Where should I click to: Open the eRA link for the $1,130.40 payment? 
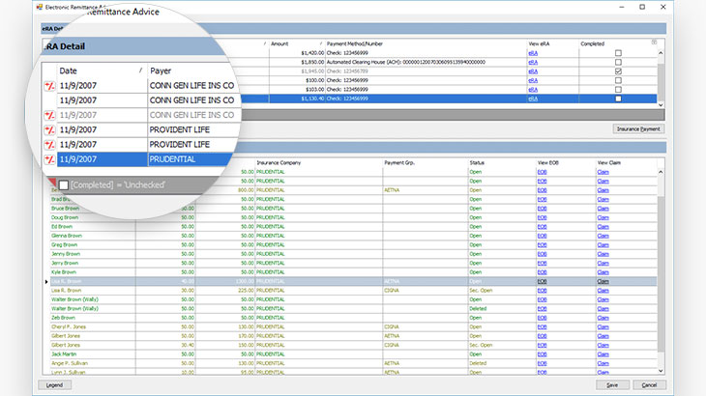click(533, 99)
